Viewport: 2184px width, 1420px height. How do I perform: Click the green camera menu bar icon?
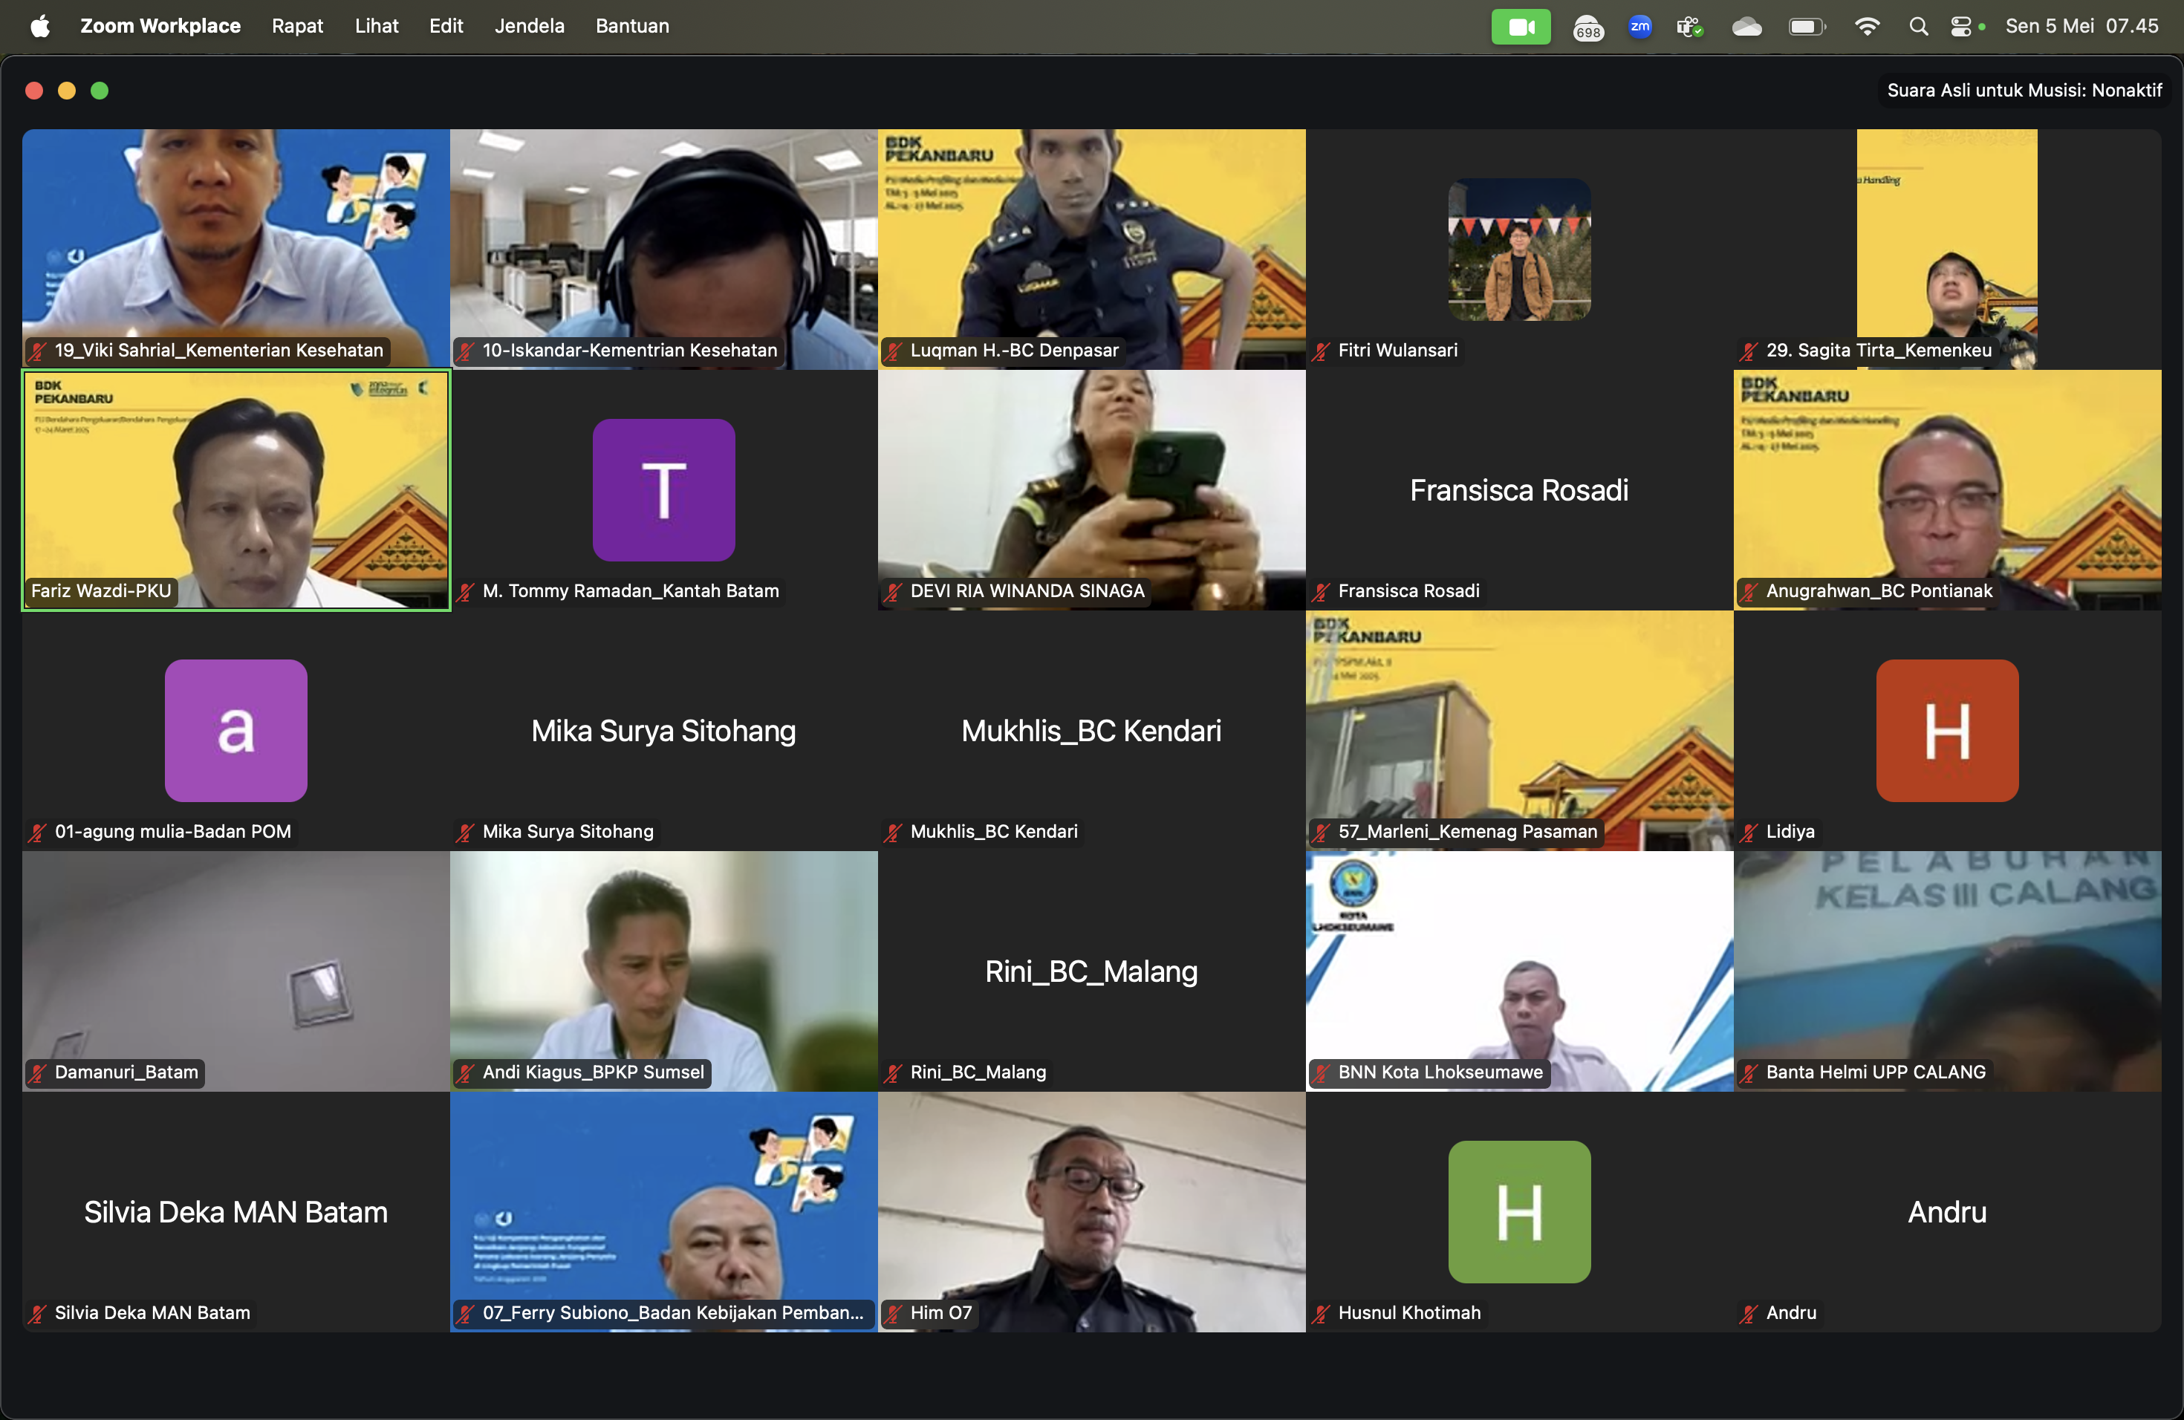[1521, 27]
